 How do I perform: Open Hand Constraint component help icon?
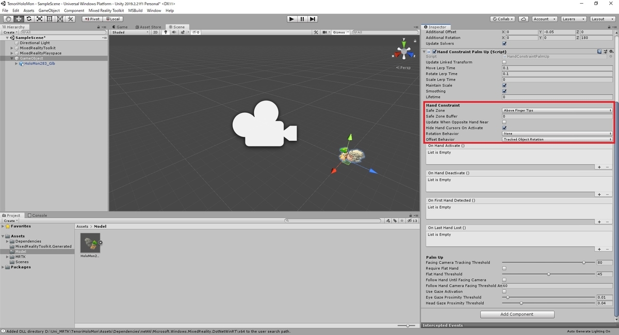[599, 52]
